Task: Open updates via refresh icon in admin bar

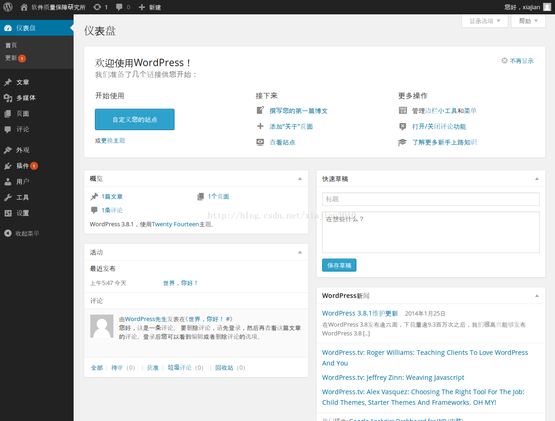Action: pos(97,7)
